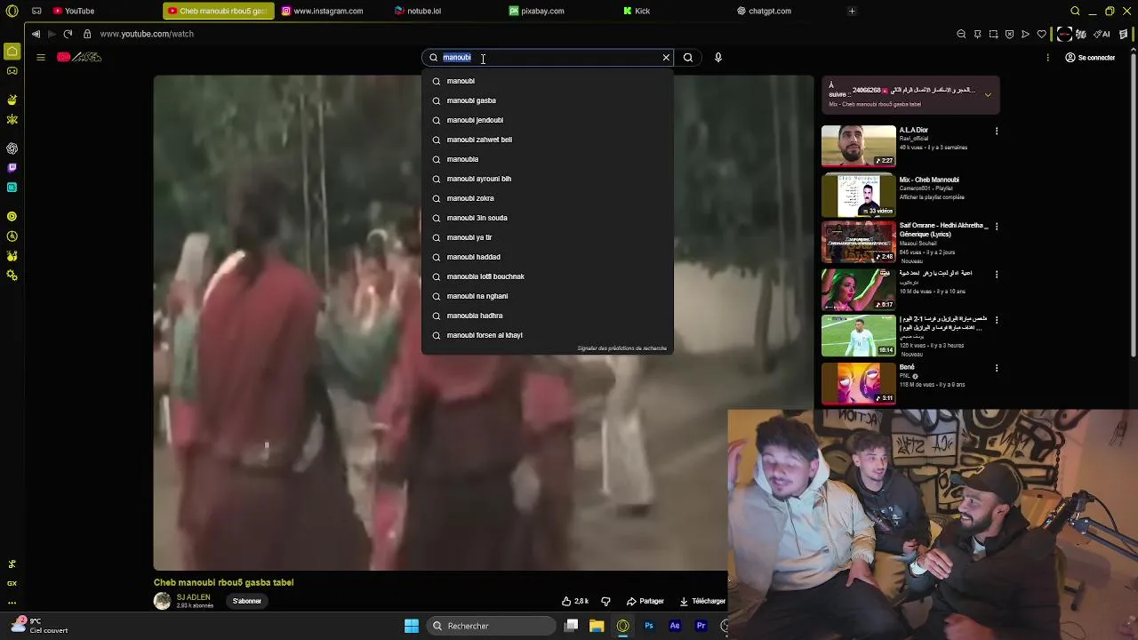Like the video (2,8 k)
The height and width of the screenshot is (640, 1138).
pyautogui.click(x=575, y=601)
